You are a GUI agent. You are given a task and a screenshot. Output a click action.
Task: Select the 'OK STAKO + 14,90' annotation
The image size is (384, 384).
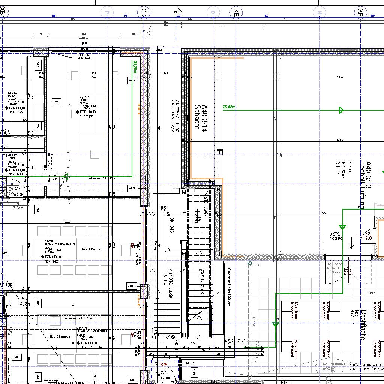pyautogui.click(x=177, y=115)
